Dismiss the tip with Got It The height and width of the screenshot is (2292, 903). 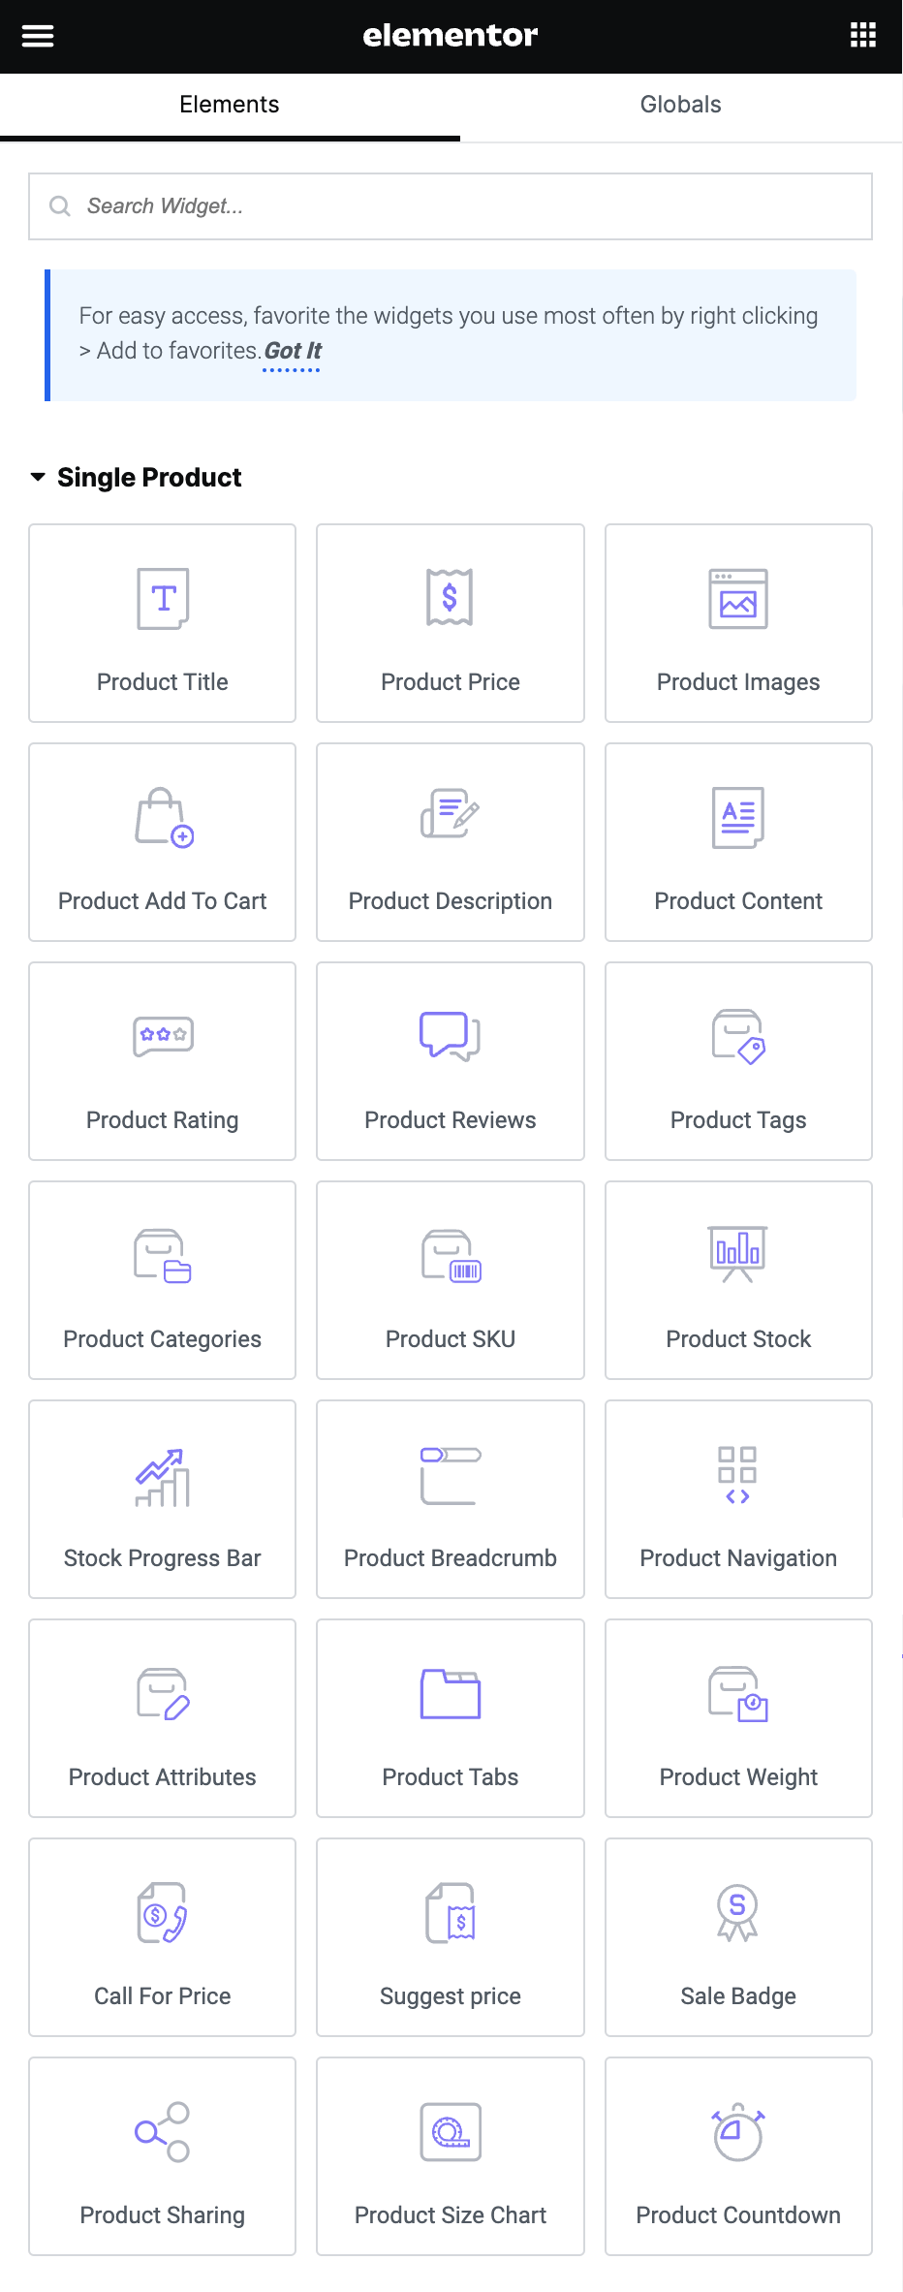(x=292, y=351)
